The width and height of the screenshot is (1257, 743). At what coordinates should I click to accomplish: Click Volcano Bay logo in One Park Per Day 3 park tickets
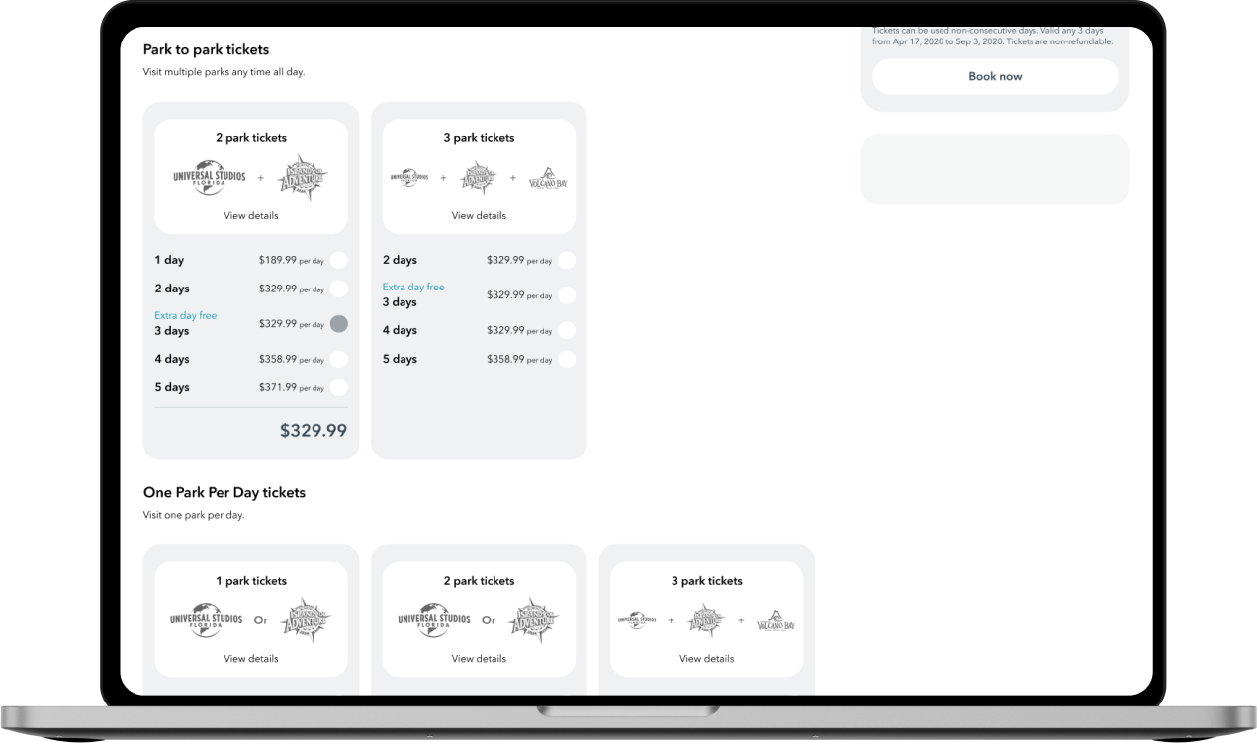776,621
